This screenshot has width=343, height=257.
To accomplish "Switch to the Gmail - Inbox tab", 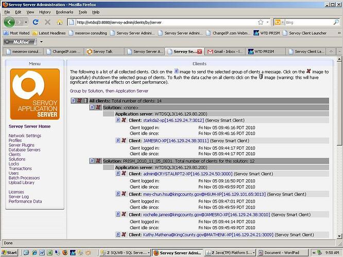I will [225, 51].
